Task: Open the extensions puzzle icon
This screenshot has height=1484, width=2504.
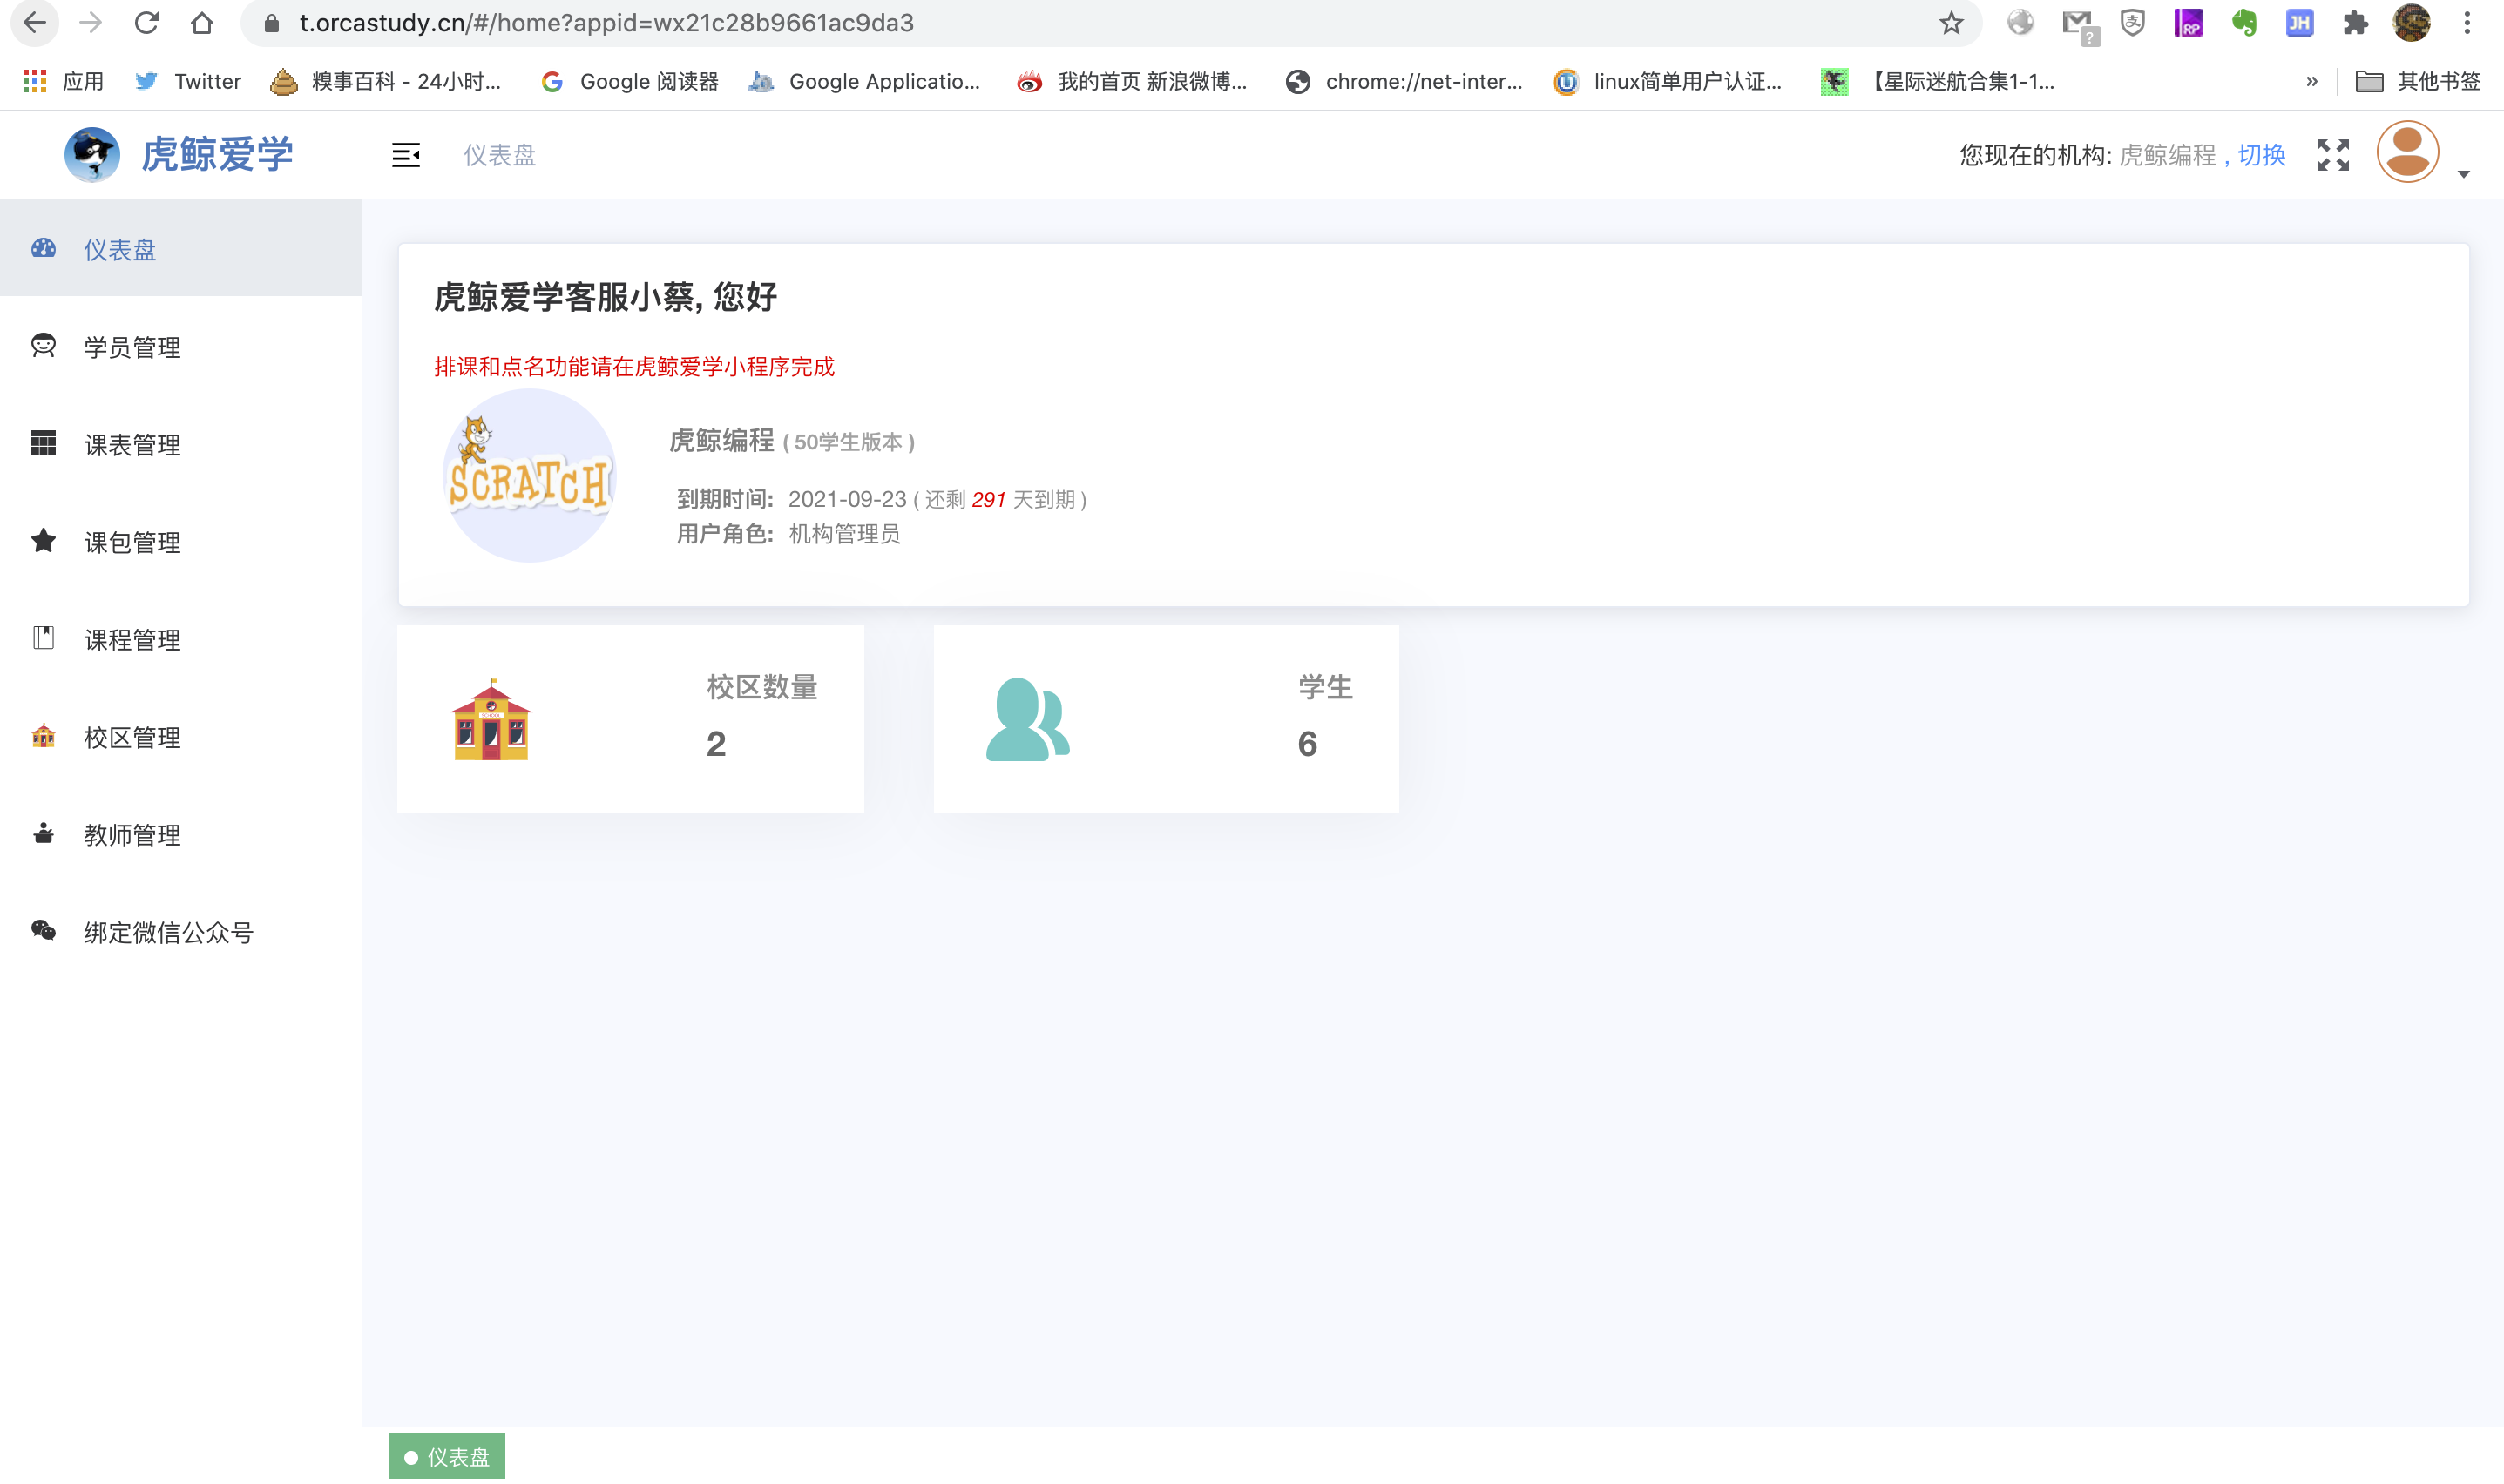Action: pyautogui.click(x=2355, y=22)
